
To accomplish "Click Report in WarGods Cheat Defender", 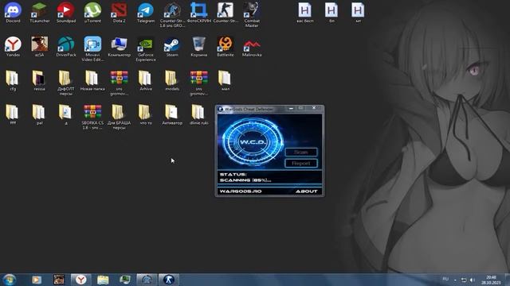I will pos(301,163).
